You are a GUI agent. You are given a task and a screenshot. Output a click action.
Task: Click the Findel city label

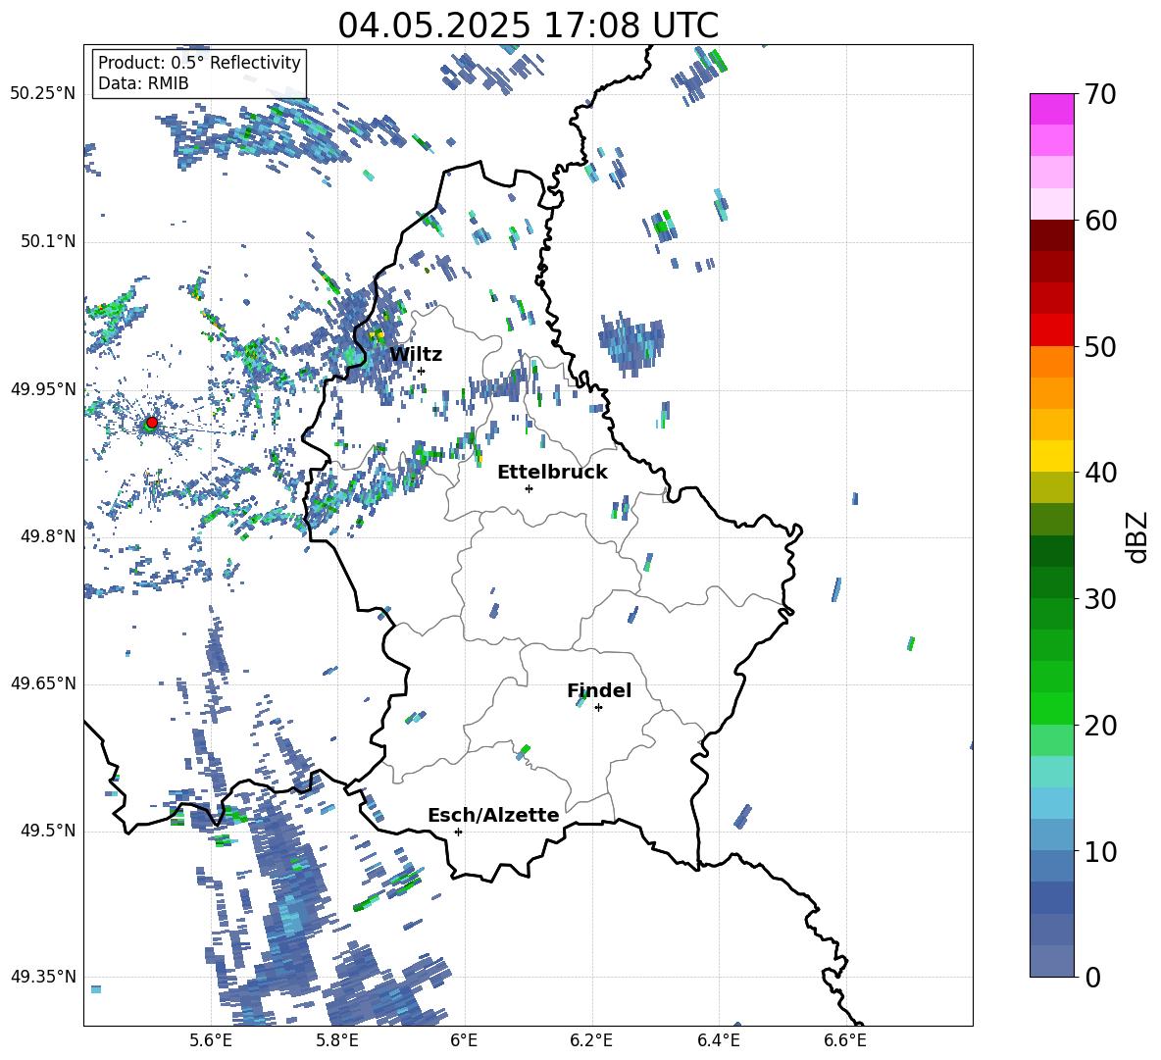click(x=599, y=690)
